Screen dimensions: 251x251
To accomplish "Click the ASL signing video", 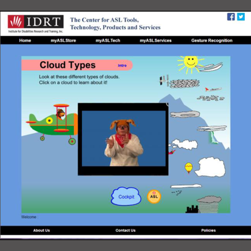I will coord(124,139).
